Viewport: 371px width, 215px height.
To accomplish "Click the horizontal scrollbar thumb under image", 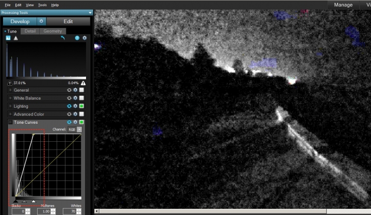I will 212,211.
